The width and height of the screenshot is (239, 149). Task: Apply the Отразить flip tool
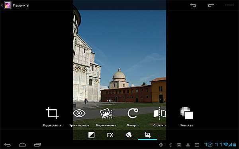(160, 117)
